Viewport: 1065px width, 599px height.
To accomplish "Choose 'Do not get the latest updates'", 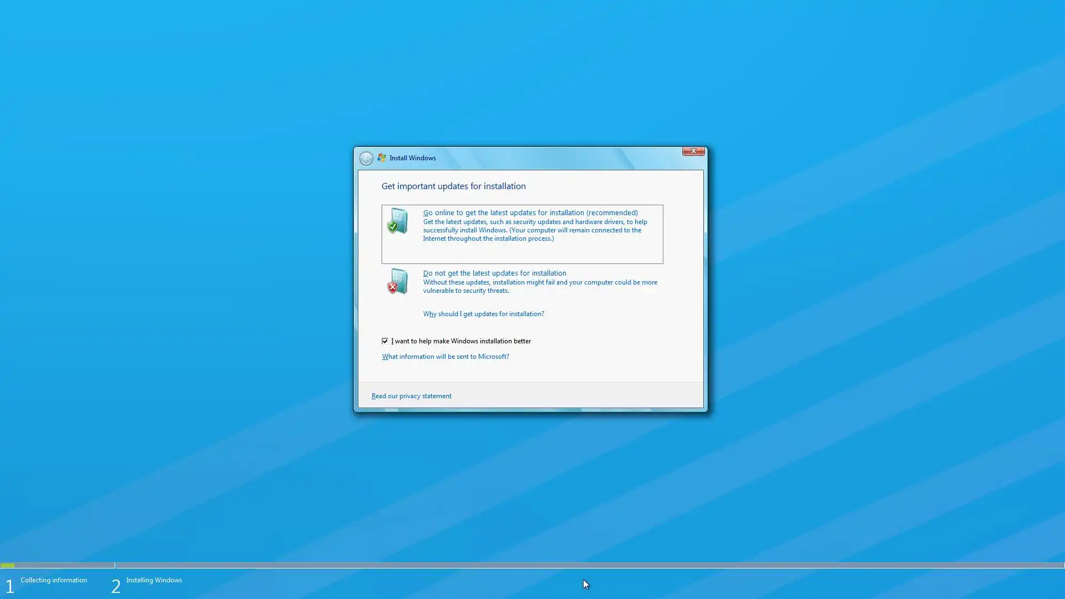I will coord(494,273).
